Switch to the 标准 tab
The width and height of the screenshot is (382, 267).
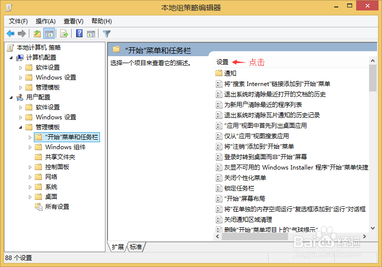(136, 247)
